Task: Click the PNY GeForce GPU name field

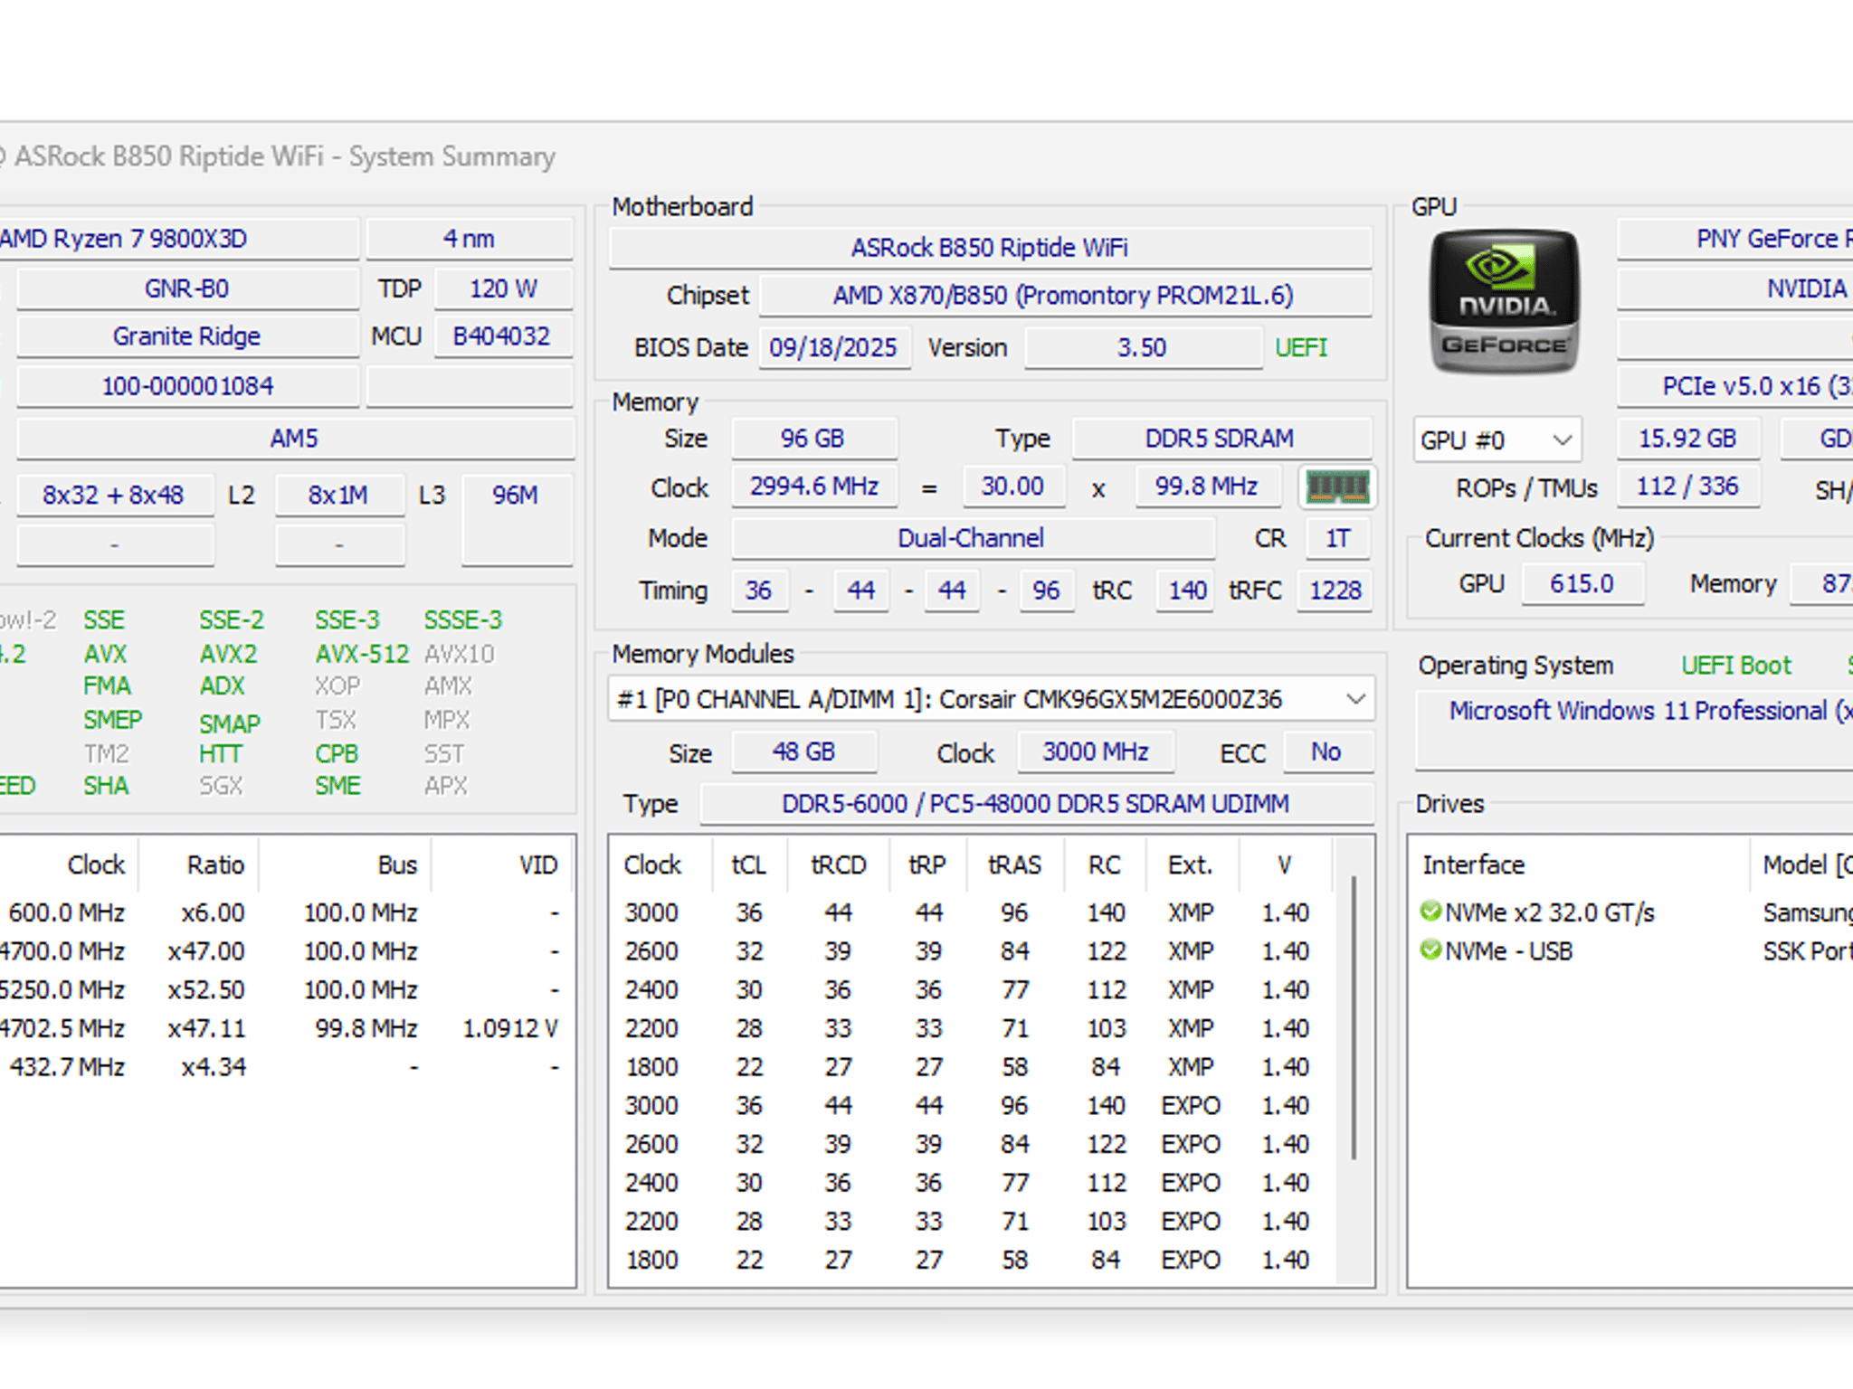Action: tap(1735, 239)
